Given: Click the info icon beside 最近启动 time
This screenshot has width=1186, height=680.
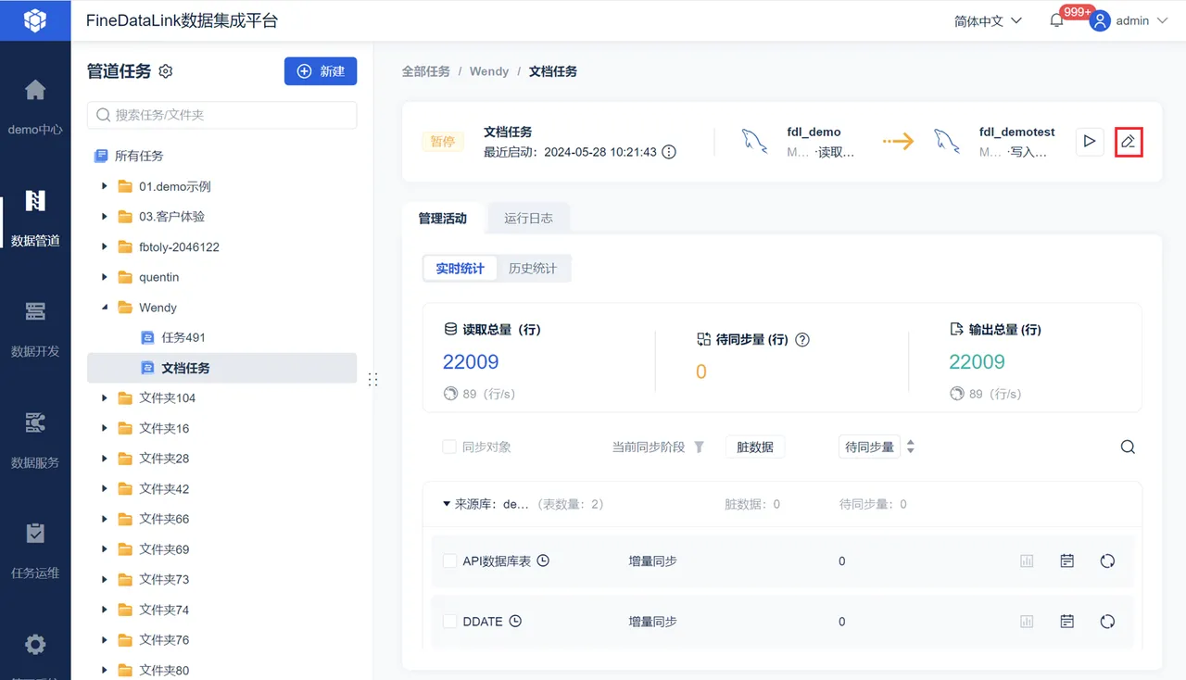Looking at the screenshot, I should (668, 152).
